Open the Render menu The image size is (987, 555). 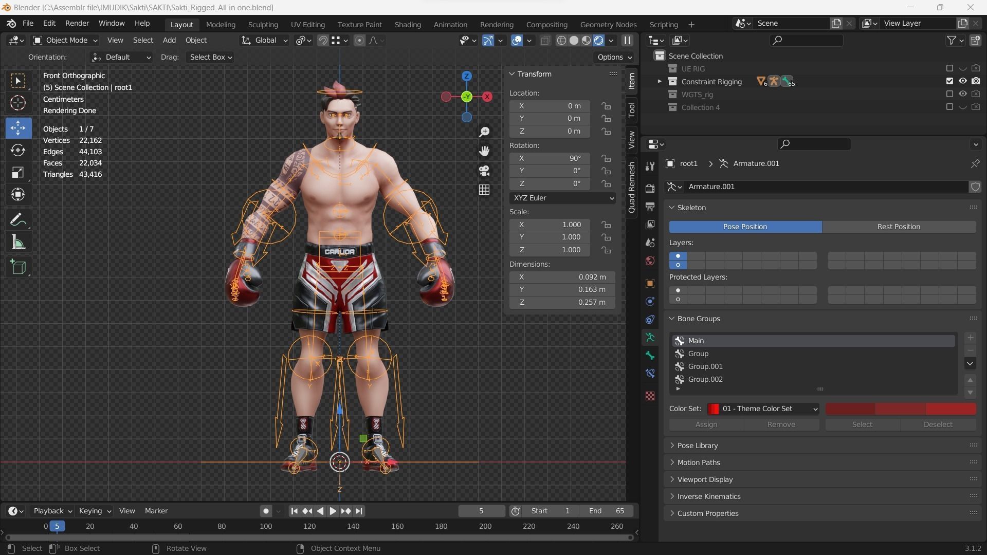pyautogui.click(x=77, y=24)
